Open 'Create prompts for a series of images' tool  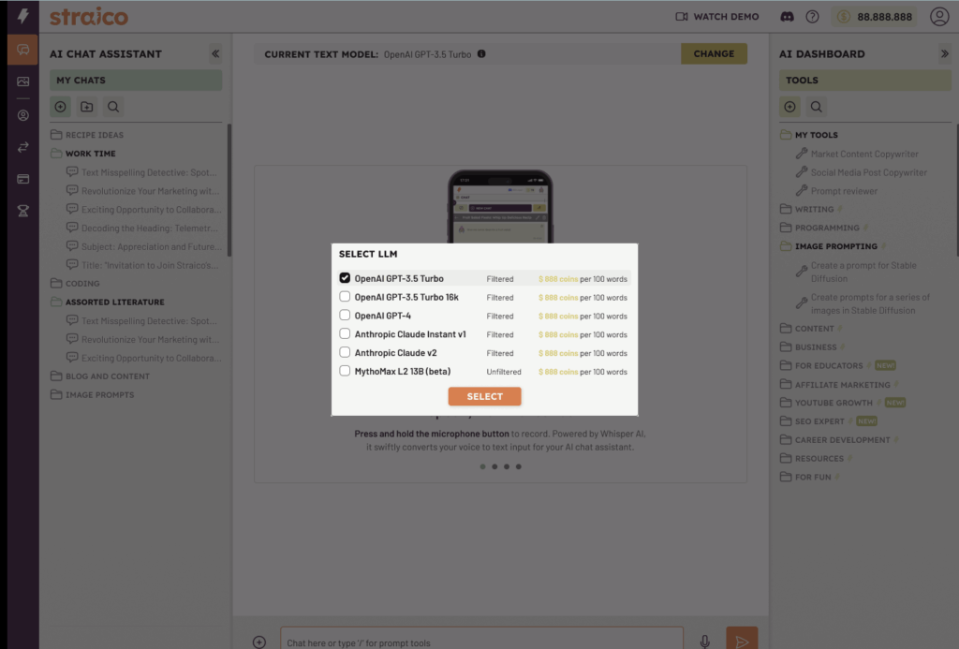(x=863, y=303)
